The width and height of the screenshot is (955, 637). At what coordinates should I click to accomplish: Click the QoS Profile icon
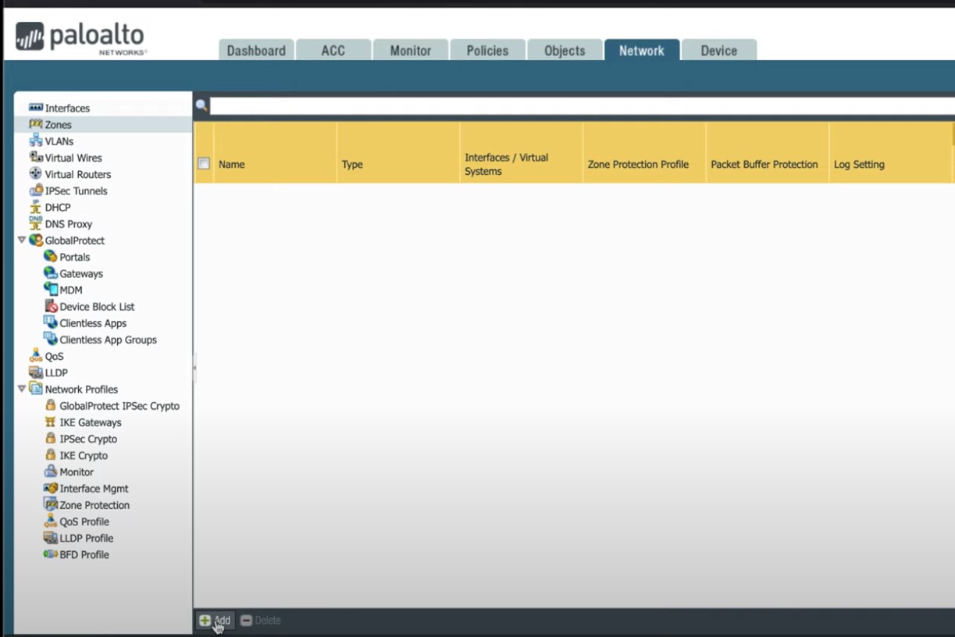click(51, 521)
